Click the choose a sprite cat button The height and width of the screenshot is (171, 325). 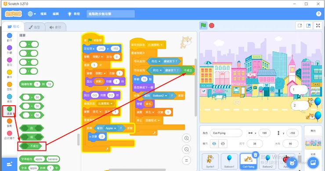tap(292, 163)
